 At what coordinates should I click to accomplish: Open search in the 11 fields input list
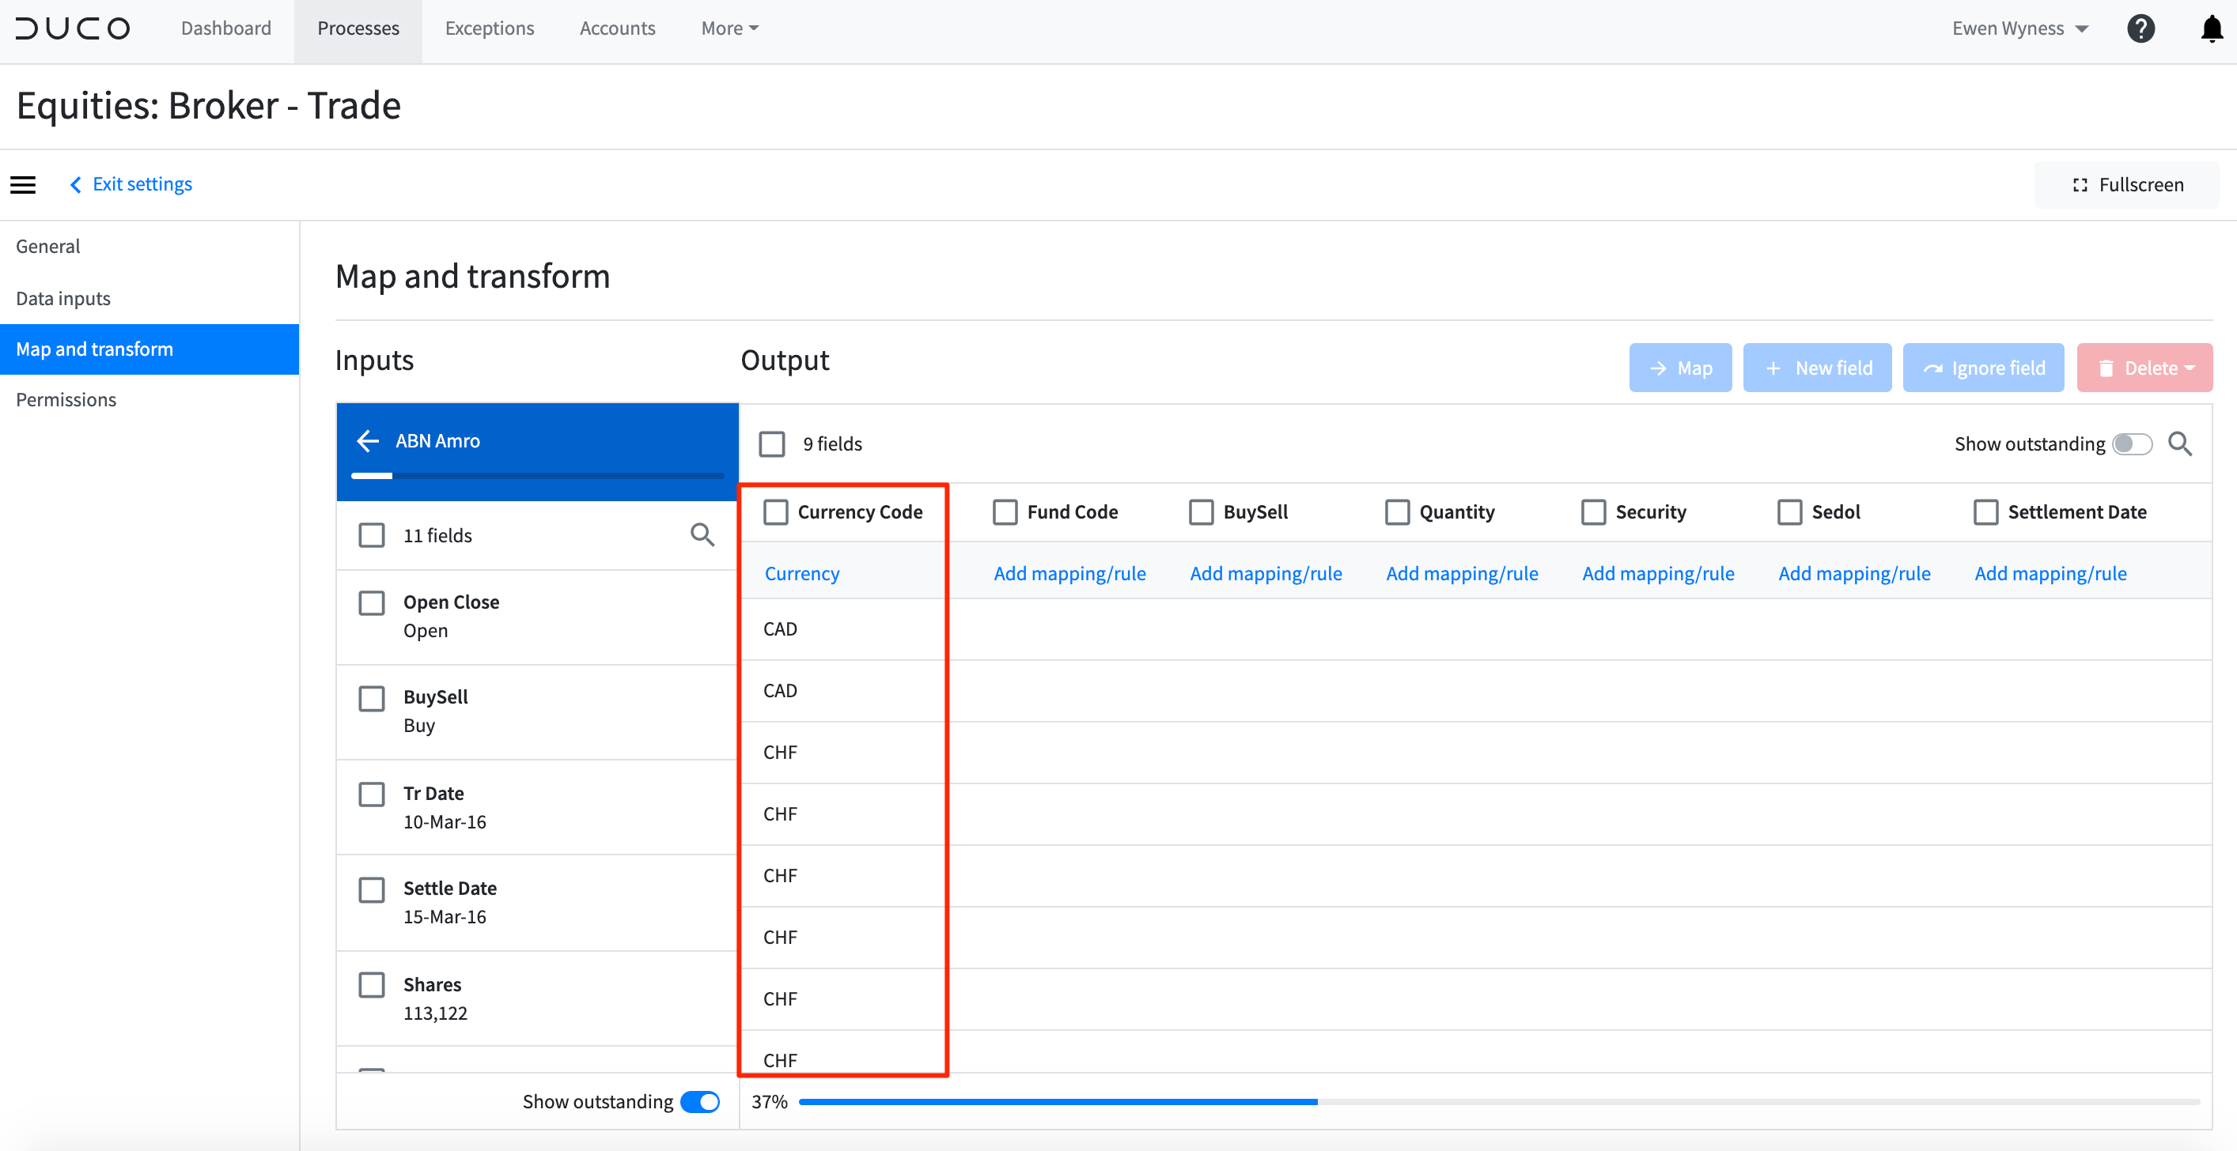[702, 534]
